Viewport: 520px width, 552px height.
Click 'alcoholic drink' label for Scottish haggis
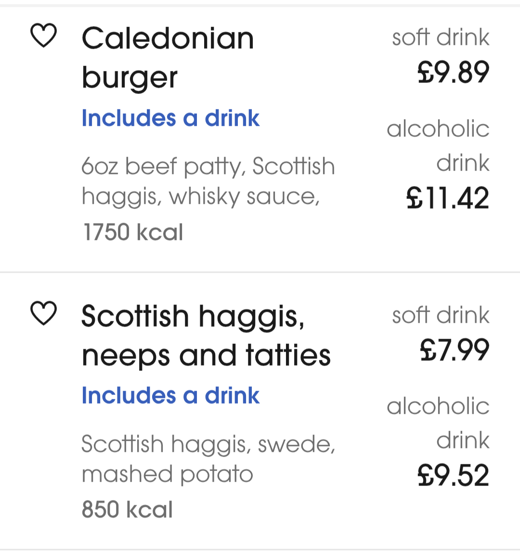(x=438, y=423)
